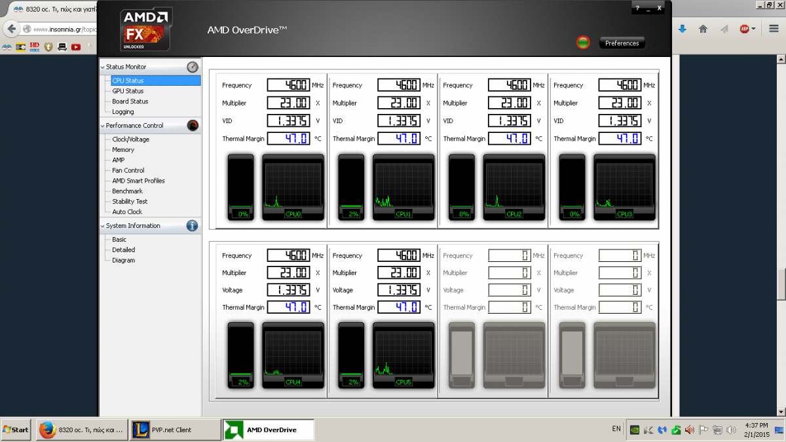Click the Preferences button
The width and height of the screenshot is (786, 442).
pyautogui.click(x=622, y=43)
